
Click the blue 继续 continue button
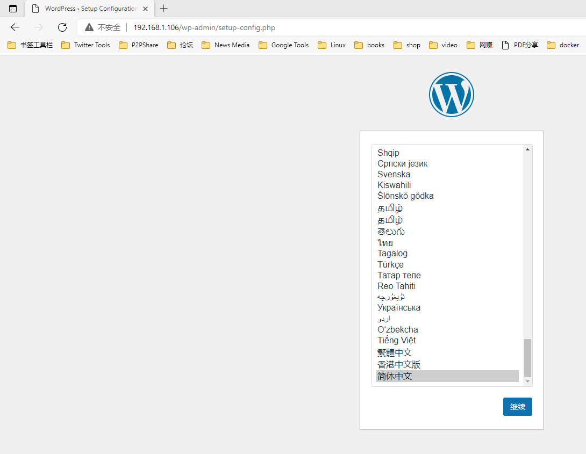[518, 407]
